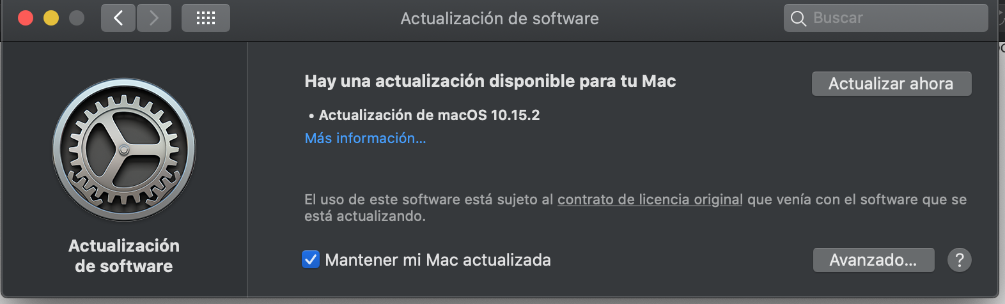Go back with the left chevron button
Screen dimensions: 1005x304
click(118, 18)
